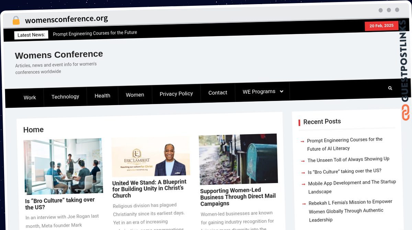Open the mailbox article image
Image resolution: width=412 pixels, height=230 pixels.
click(x=238, y=159)
